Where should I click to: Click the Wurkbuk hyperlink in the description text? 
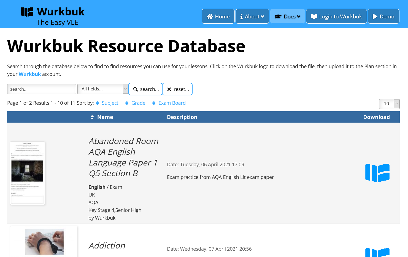tap(29, 74)
